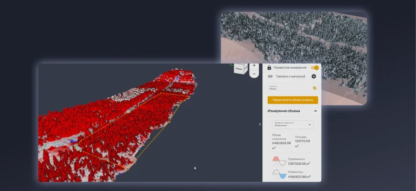This screenshot has width=416, height=191.
Task: Click the chain link icon
Action: (269, 76)
